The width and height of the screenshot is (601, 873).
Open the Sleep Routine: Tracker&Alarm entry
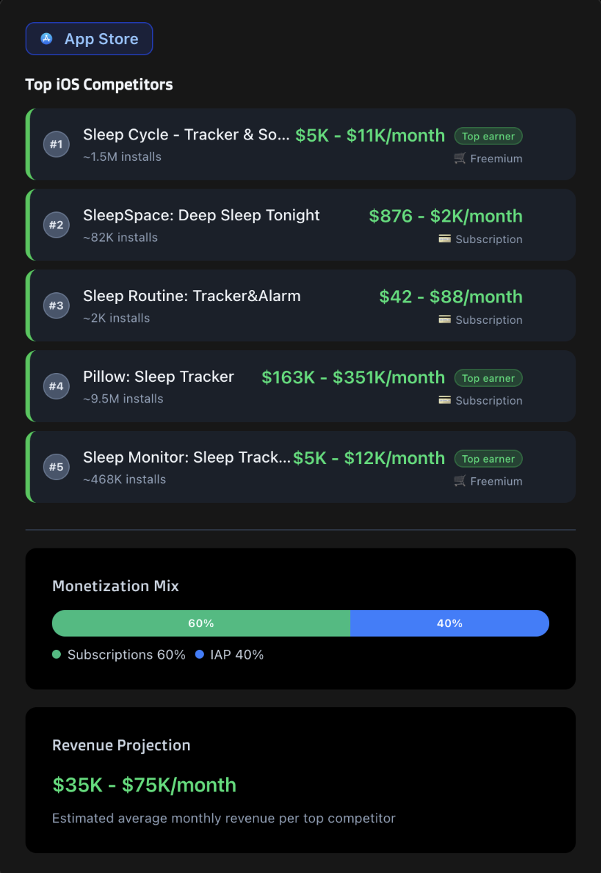point(300,305)
